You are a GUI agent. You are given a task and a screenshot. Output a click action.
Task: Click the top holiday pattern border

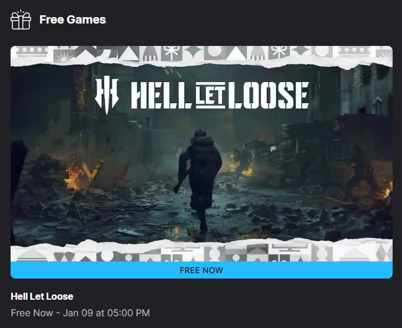coord(202,55)
